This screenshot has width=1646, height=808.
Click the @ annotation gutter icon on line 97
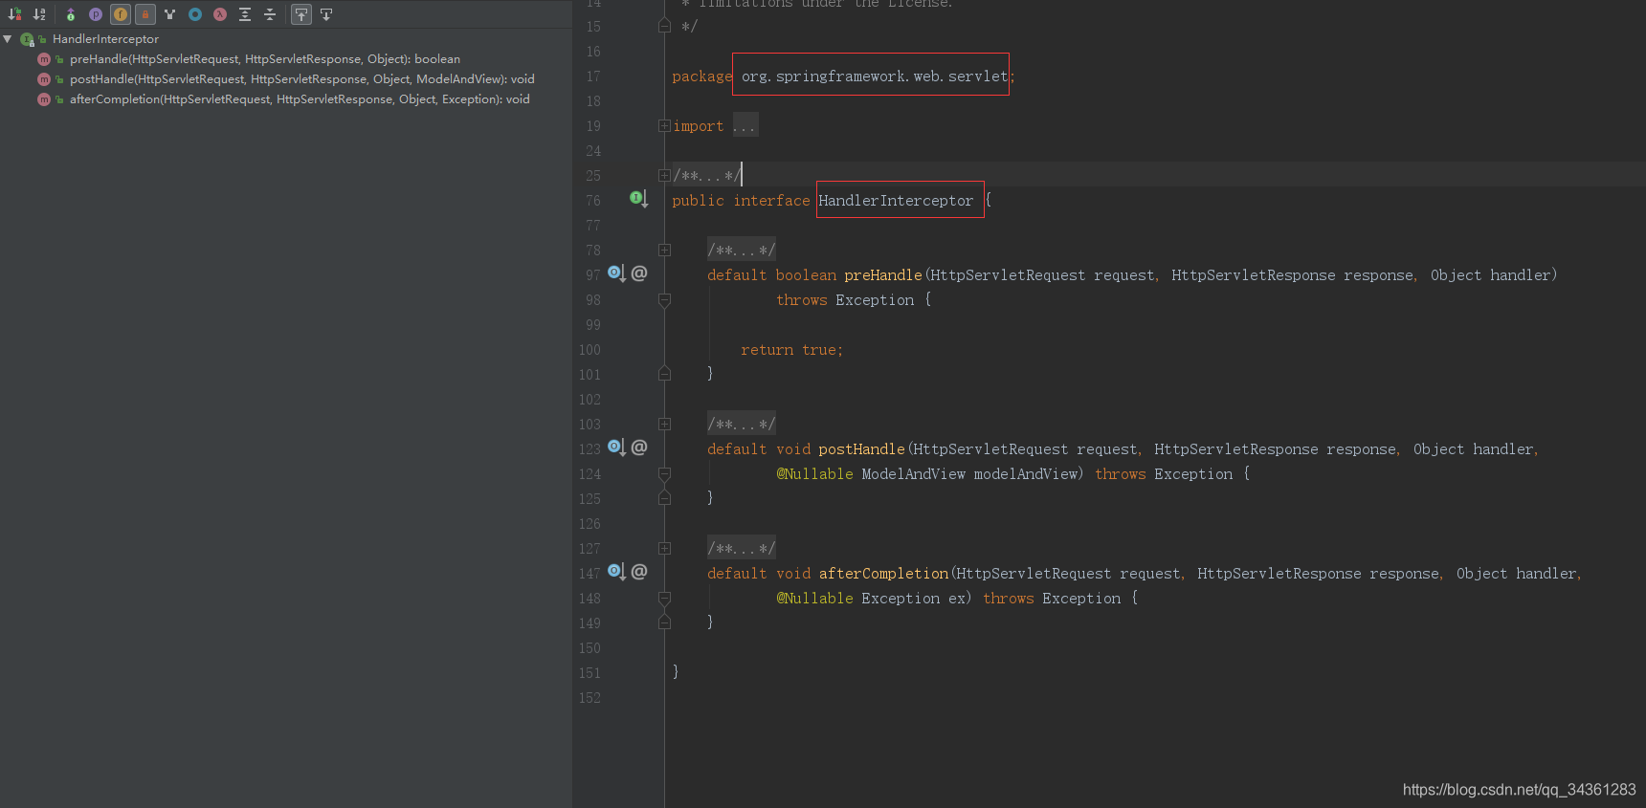pos(639,273)
